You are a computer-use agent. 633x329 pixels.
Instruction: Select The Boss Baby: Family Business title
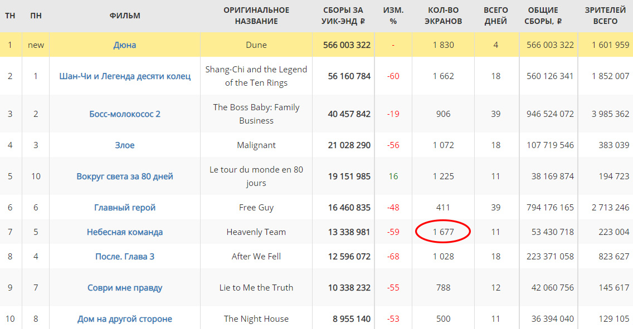coord(256,114)
